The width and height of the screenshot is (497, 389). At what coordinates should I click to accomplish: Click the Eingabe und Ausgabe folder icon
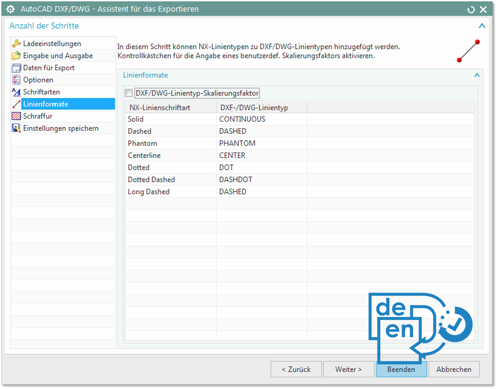16,56
